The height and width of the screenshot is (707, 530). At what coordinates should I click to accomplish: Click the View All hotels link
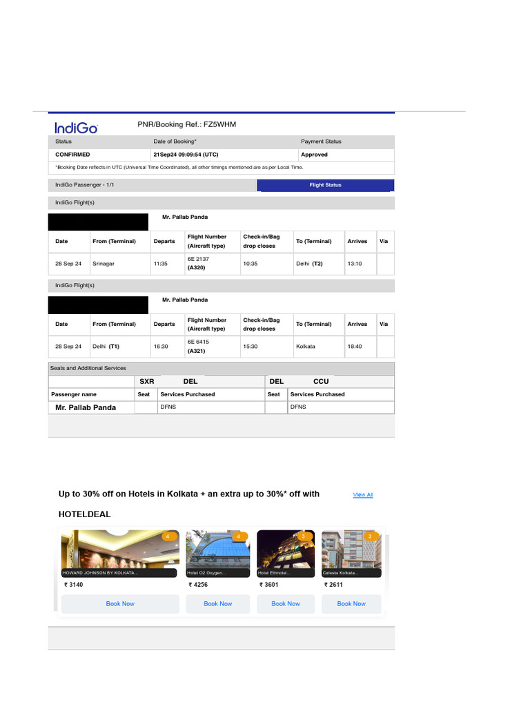tap(363, 494)
